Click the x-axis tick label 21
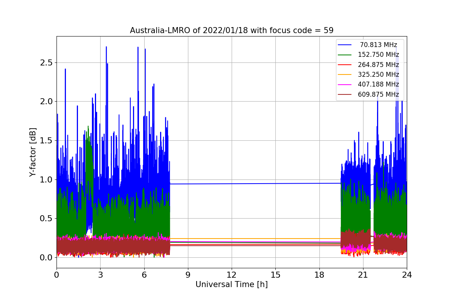Image resolution: width=452 pixels, height=301 pixels. tap(363, 275)
